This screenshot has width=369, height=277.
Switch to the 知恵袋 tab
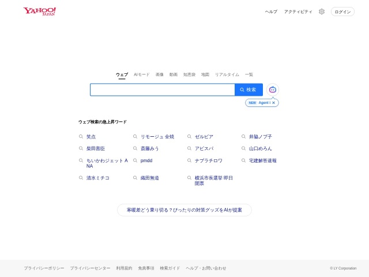pos(190,74)
